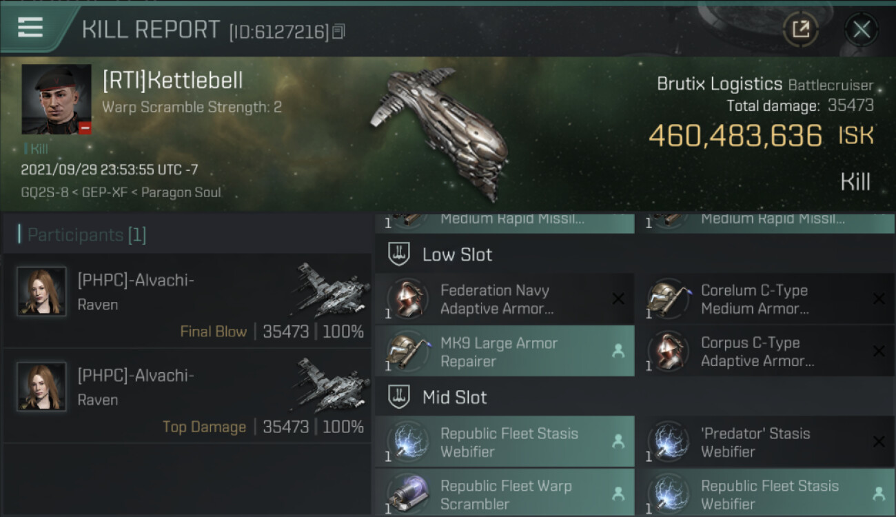Select the Federation Navy Adaptive Armor icon
Screen dimensions: 896x517
coord(407,299)
